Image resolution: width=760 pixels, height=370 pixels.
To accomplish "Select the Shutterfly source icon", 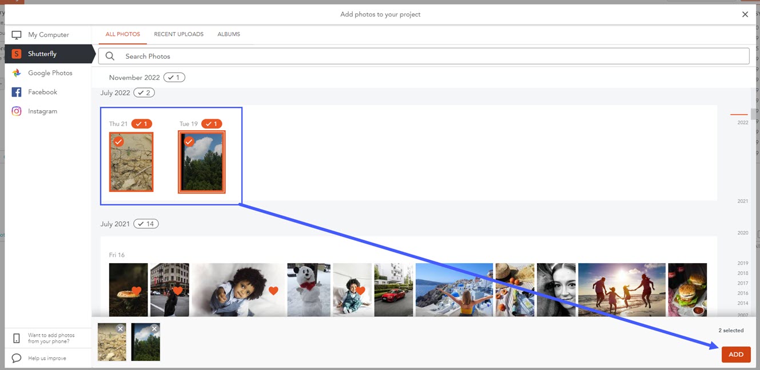I will 17,54.
